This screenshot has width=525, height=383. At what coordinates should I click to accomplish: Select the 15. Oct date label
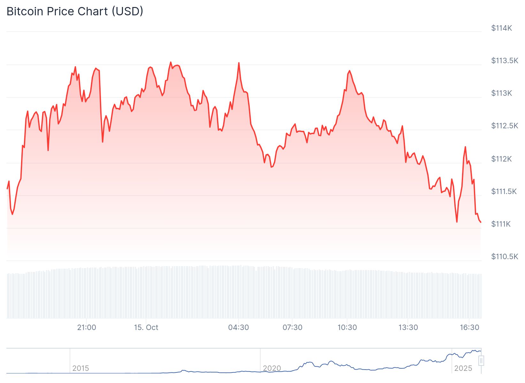(x=146, y=327)
